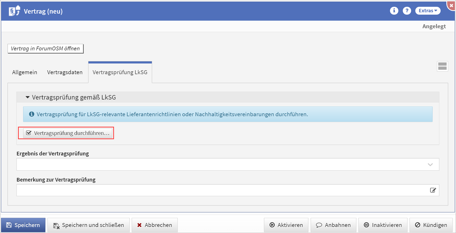Click the Vertrag (neu) title text

tap(43, 11)
